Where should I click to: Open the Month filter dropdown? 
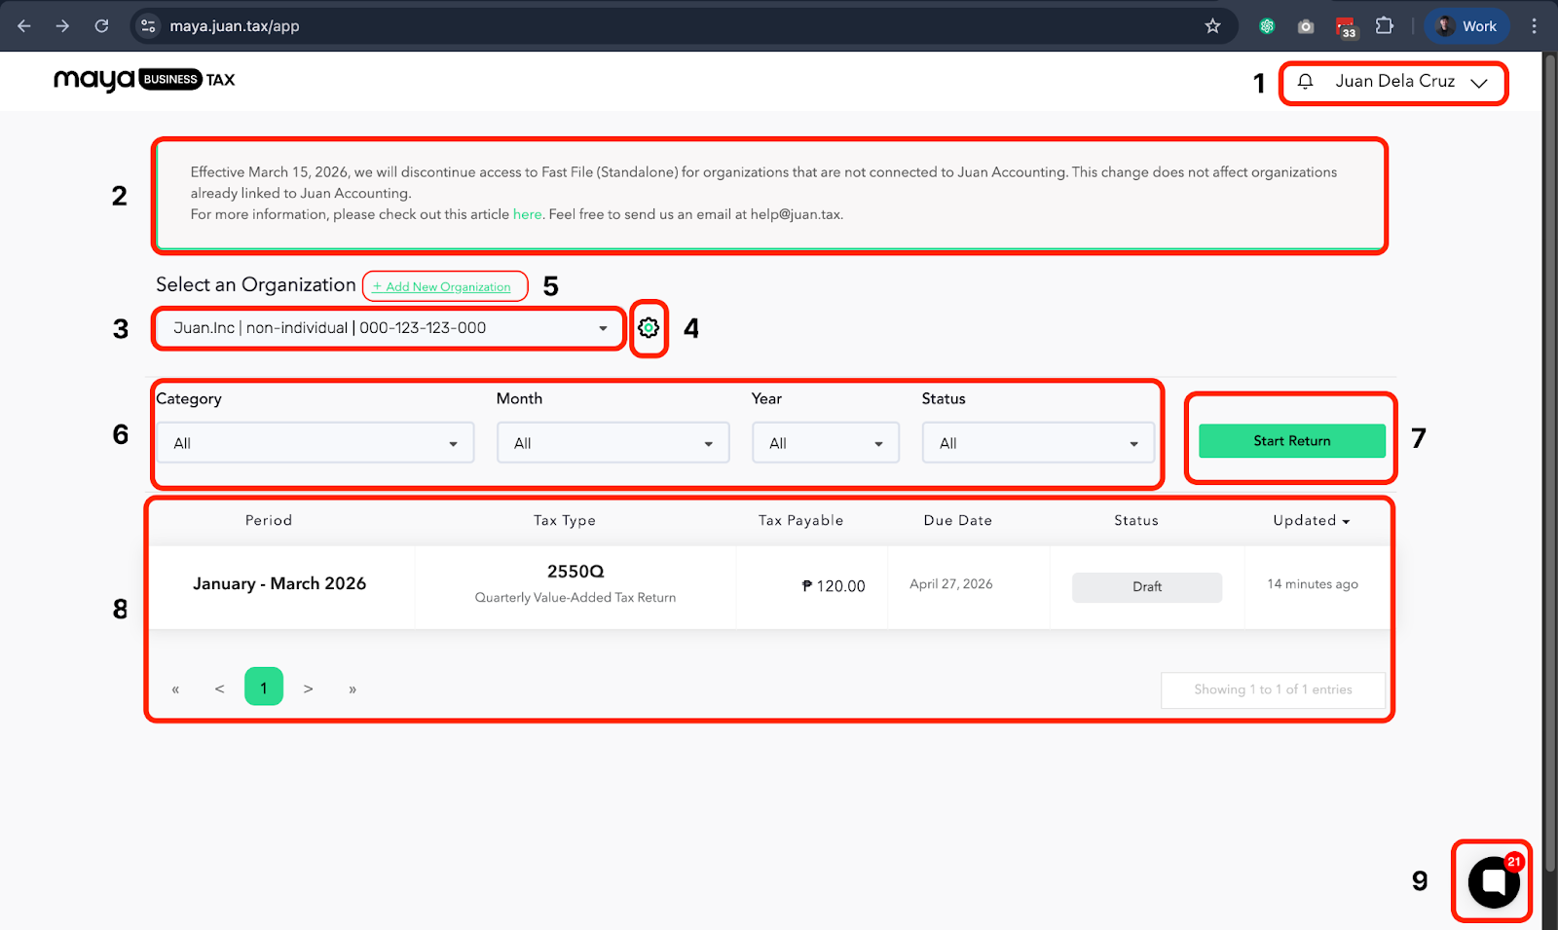point(612,443)
